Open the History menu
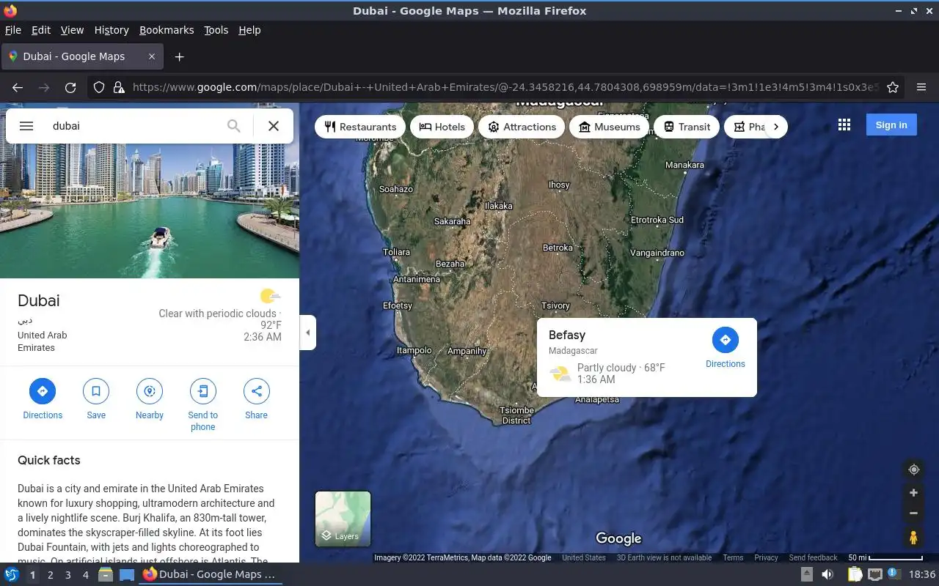939x586 pixels. coord(112,30)
